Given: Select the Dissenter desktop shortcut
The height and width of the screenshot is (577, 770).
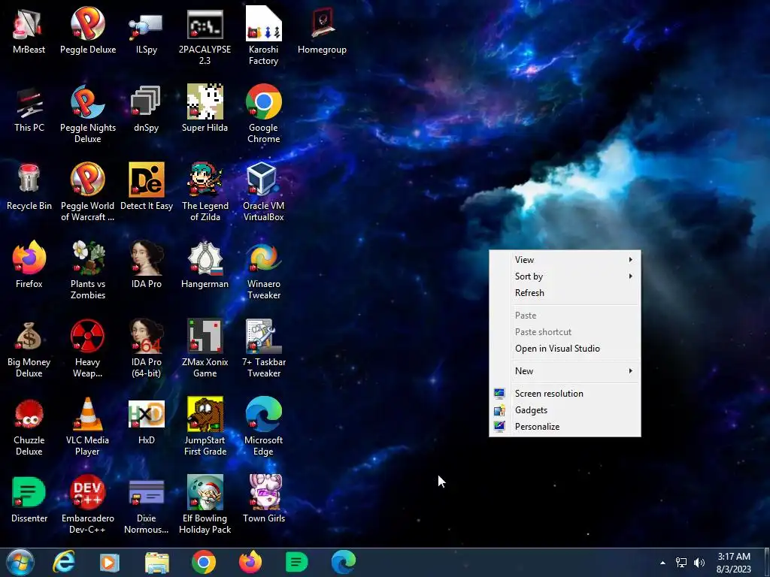Looking at the screenshot, I should coord(29,499).
